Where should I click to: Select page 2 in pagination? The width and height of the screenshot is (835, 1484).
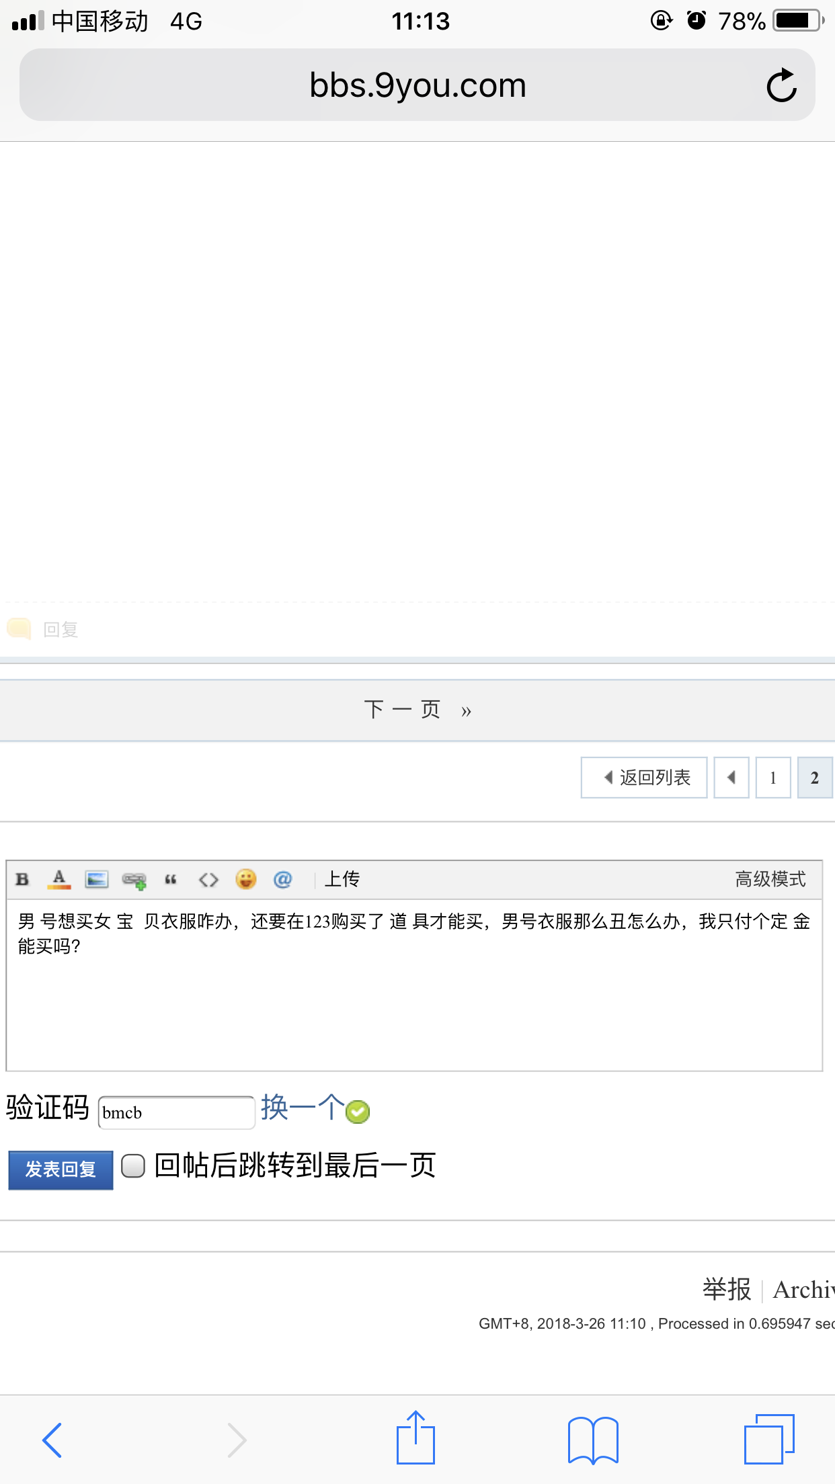pyautogui.click(x=815, y=778)
